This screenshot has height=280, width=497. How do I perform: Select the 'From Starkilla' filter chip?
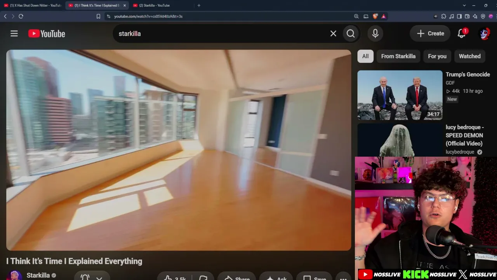tap(398, 56)
